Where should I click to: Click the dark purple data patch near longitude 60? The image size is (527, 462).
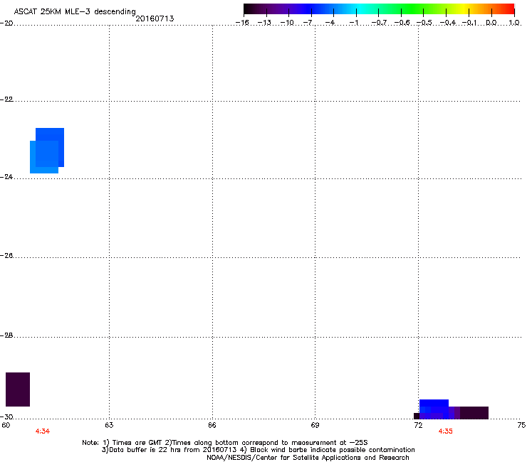(18, 390)
